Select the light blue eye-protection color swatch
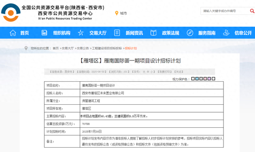The image size is (255, 152). (x=197, y=79)
